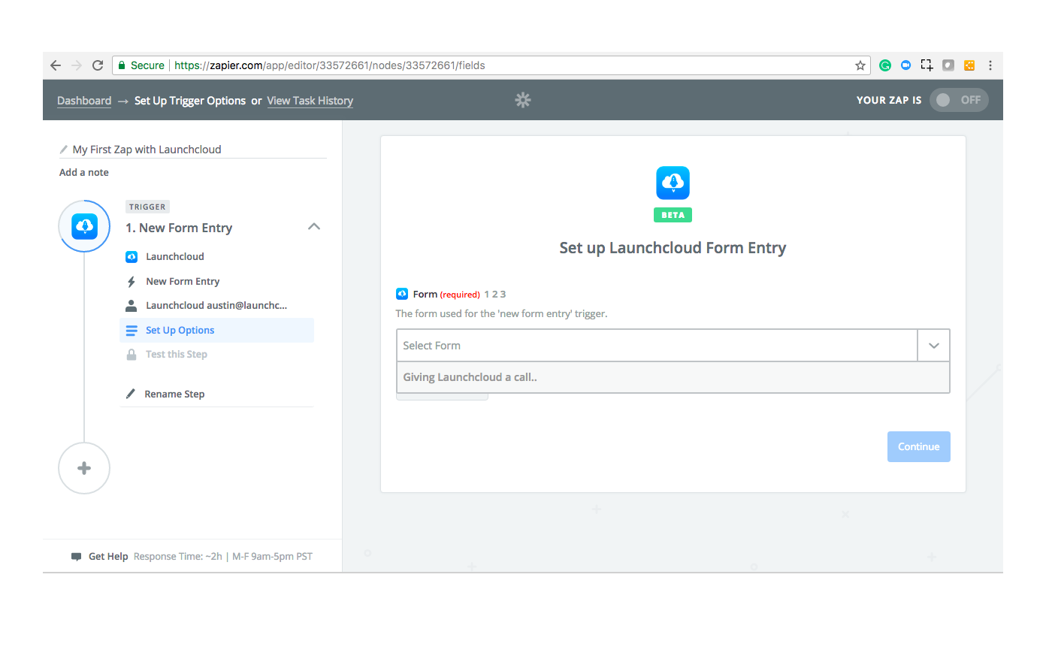Reload the page with the refresh icon
The width and height of the screenshot is (1046, 665).
tap(98, 65)
